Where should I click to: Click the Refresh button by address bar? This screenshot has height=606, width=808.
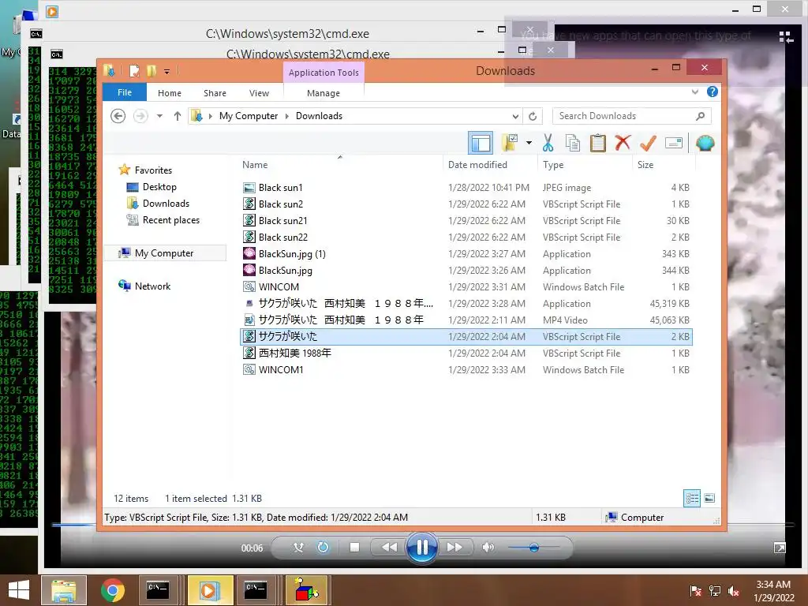533,117
